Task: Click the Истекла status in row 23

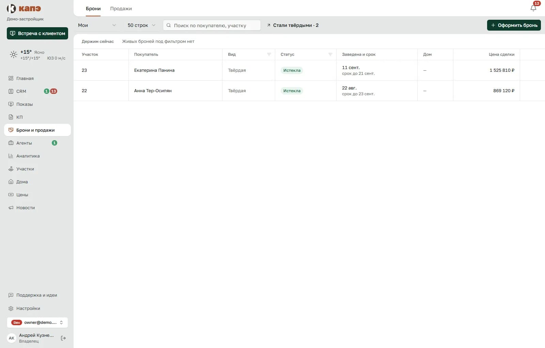Action: click(292, 70)
